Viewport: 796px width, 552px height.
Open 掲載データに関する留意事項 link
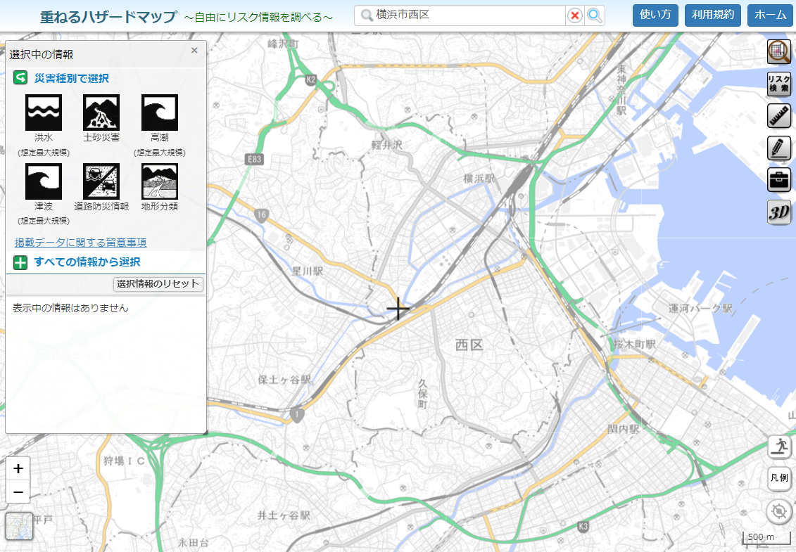80,243
